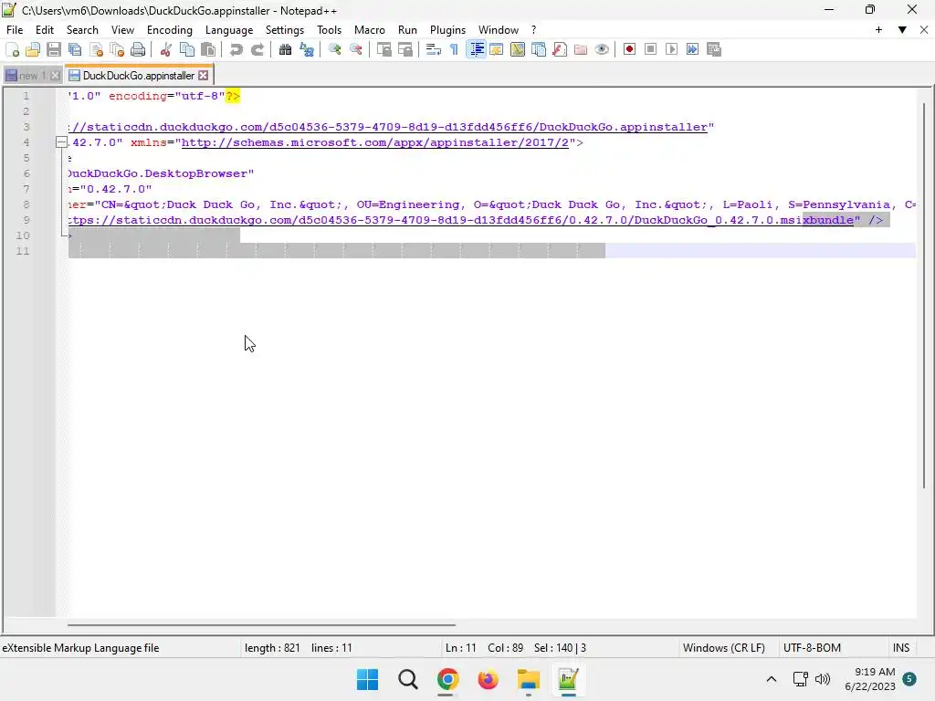Image resolution: width=935 pixels, height=701 pixels.
Task: Open the Window menu
Action: pyautogui.click(x=498, y=30)
